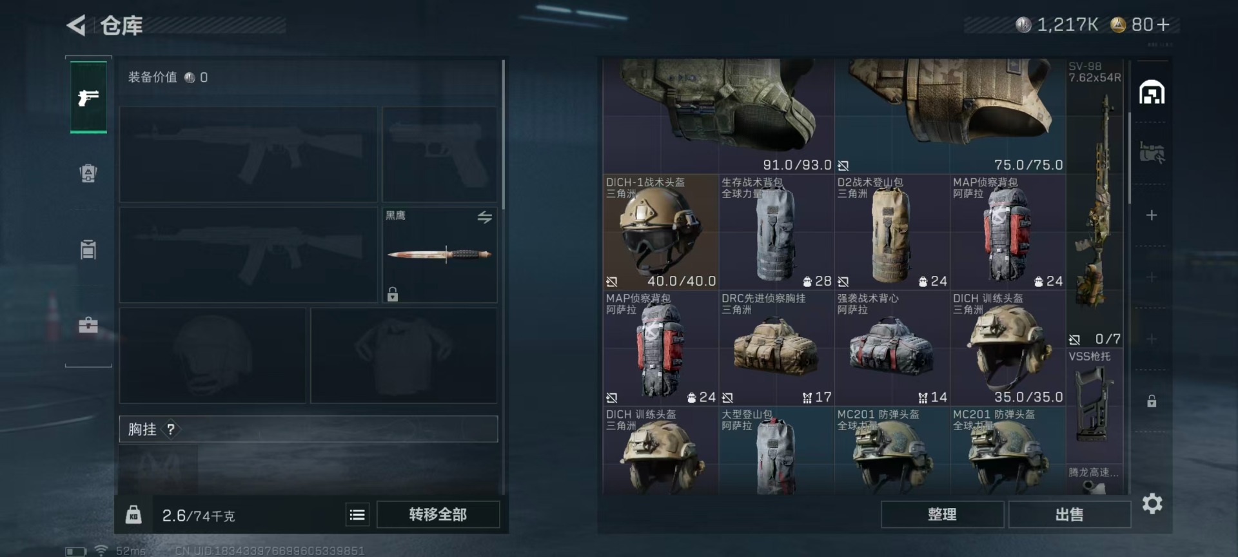Open the briefcase safe-box tab

[88, 324]
